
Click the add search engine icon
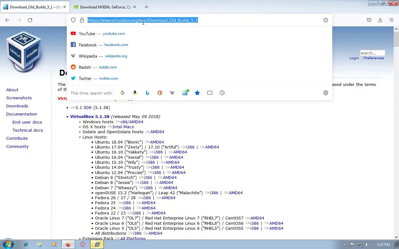(x=185, y=93)
